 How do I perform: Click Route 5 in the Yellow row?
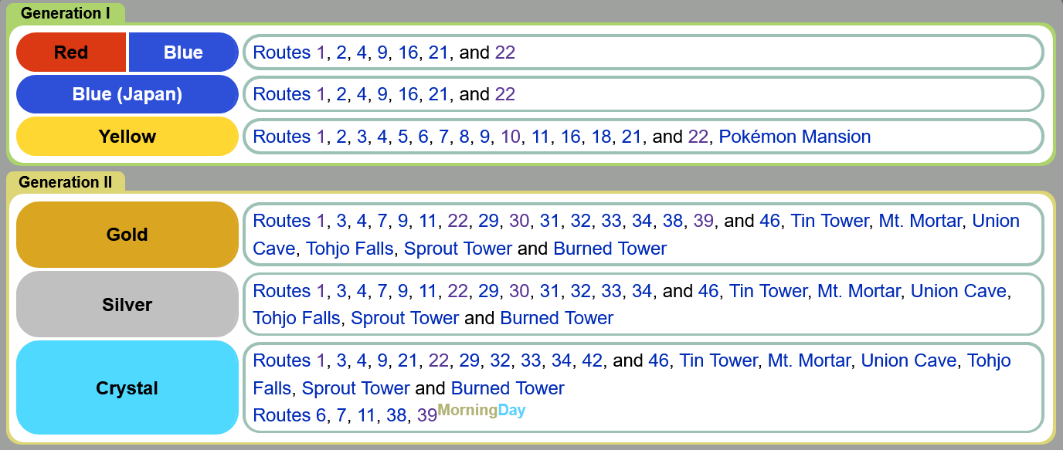[402, 137]
